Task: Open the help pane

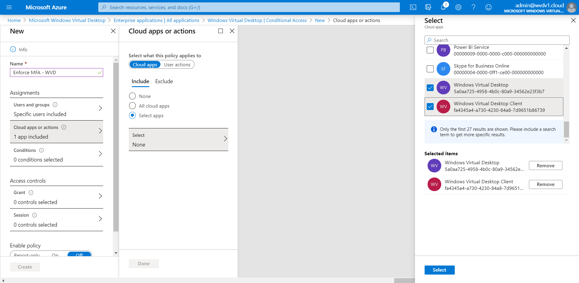Action: point(473,7)
